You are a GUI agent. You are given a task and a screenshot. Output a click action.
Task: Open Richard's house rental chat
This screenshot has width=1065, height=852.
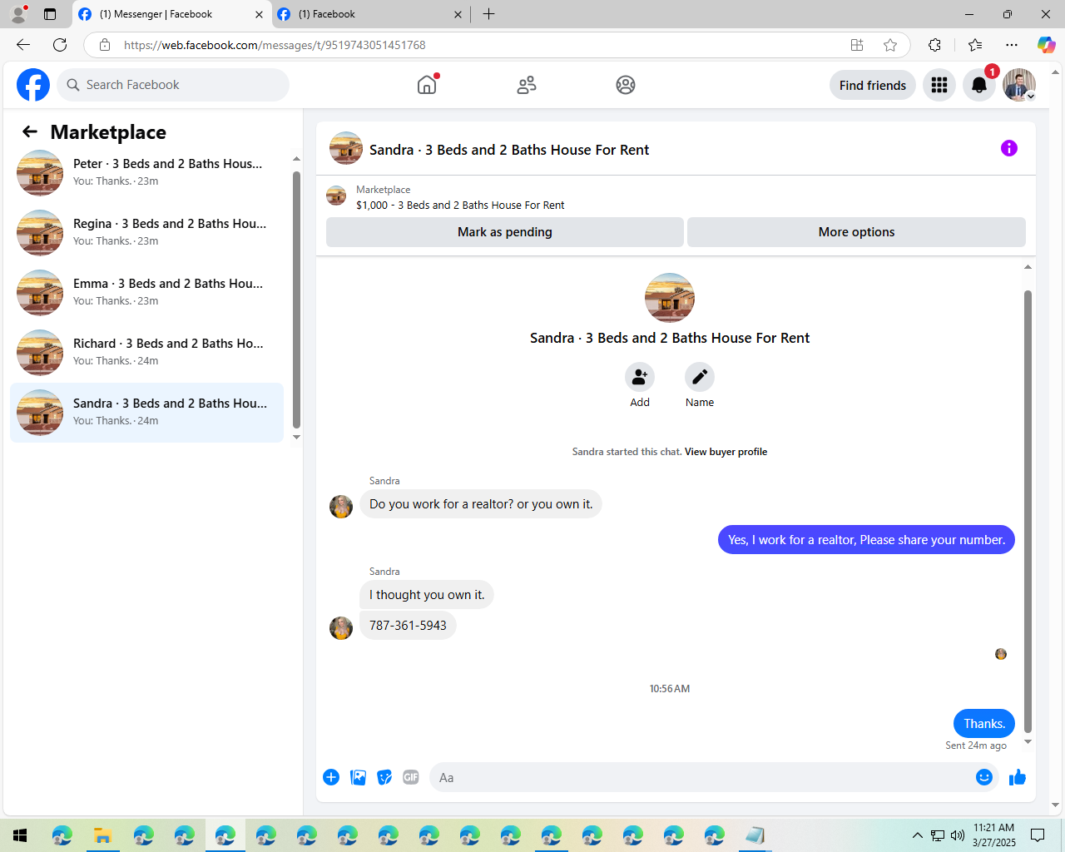[x=147, y=353]
